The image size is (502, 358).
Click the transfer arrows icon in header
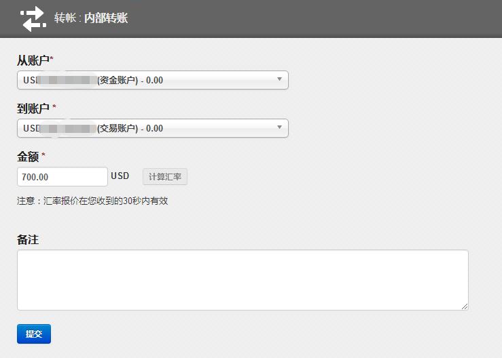32,19
